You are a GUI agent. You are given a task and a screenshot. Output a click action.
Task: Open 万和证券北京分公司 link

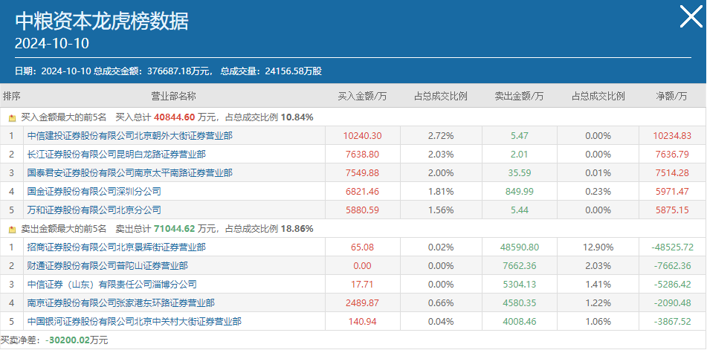coord(94,210)
